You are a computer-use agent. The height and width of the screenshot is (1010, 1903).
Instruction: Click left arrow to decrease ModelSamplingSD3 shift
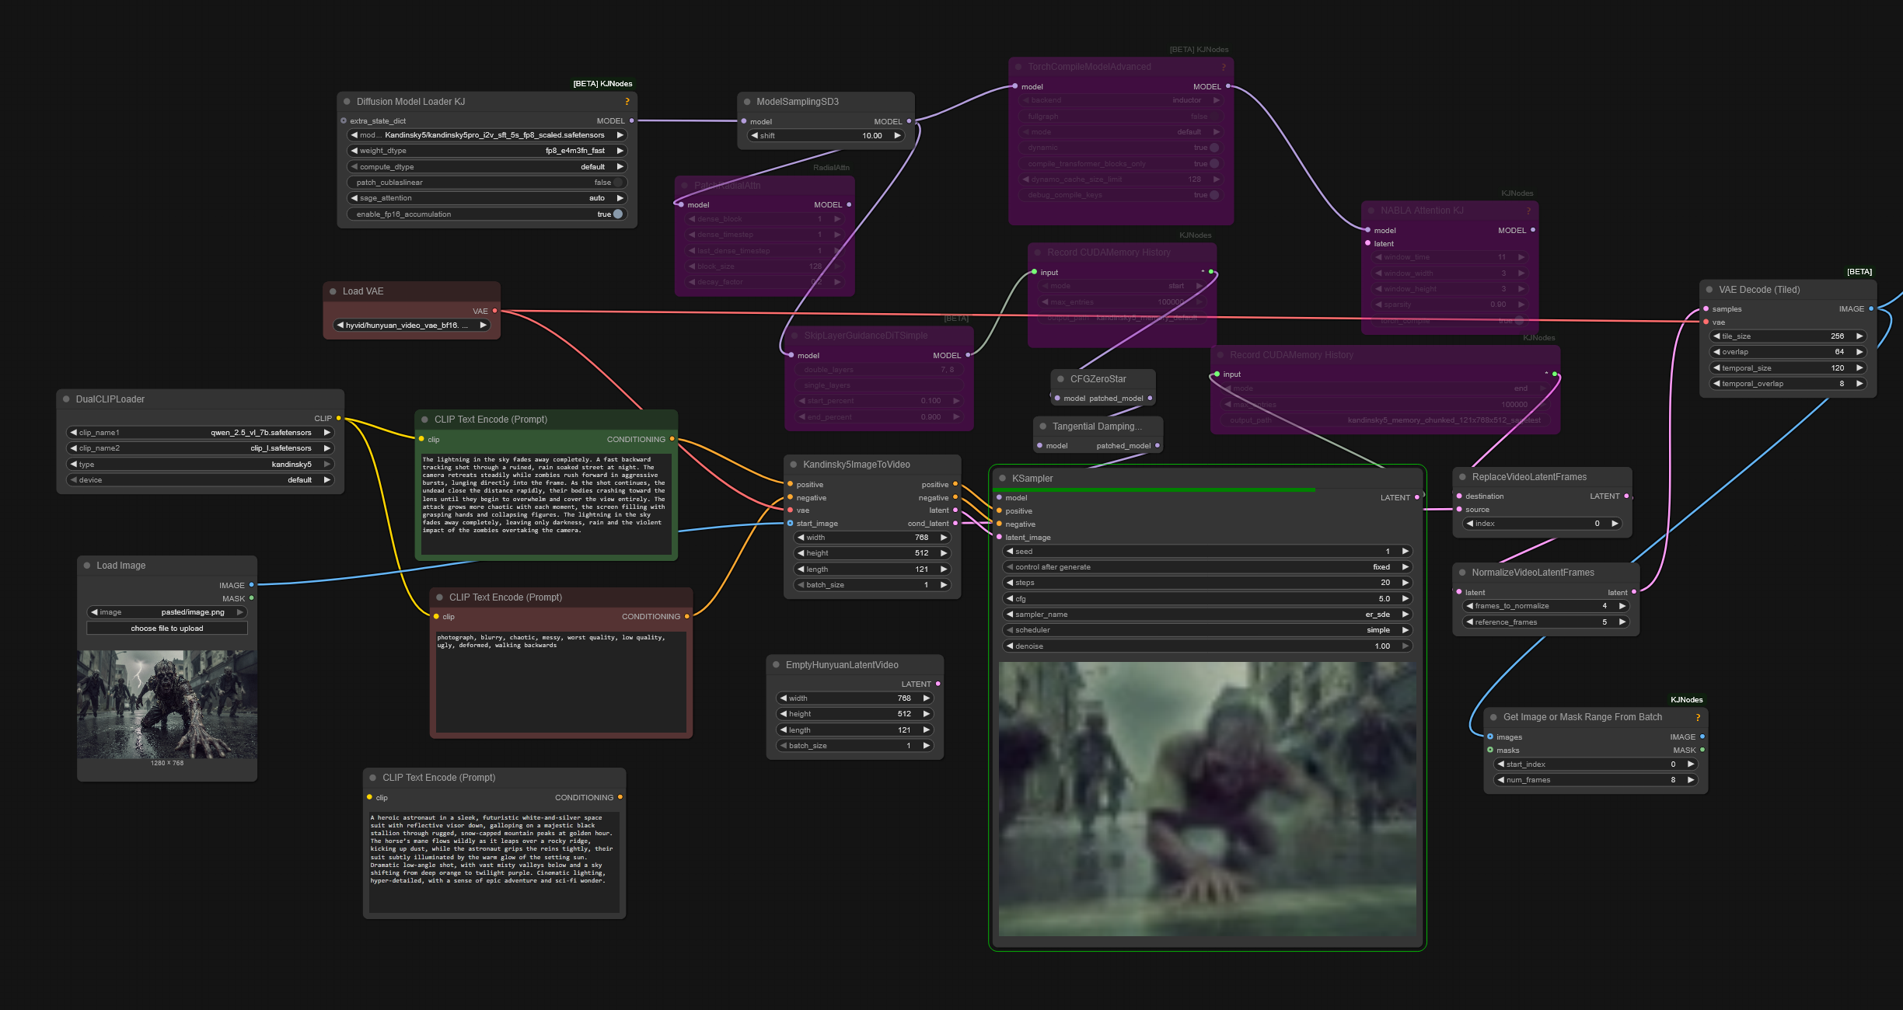point(754,136)
